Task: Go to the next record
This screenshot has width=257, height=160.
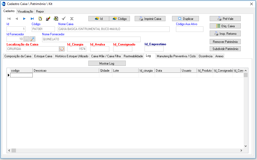Action: 24,19
